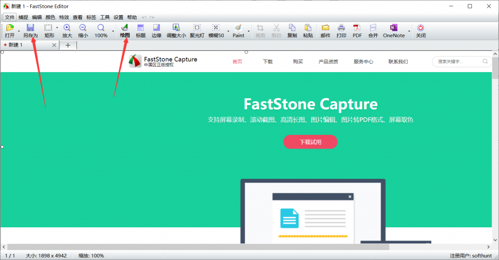Open the 绘图 (Draw) tool
499x260 pixels.
[125, 31]
